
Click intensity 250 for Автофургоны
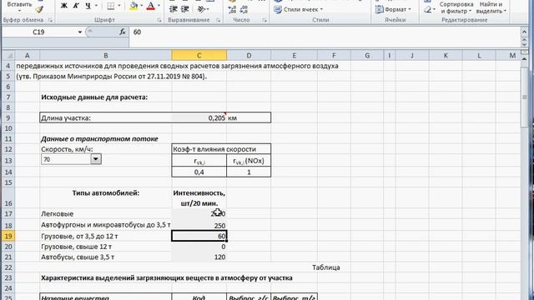coord(199,226)
